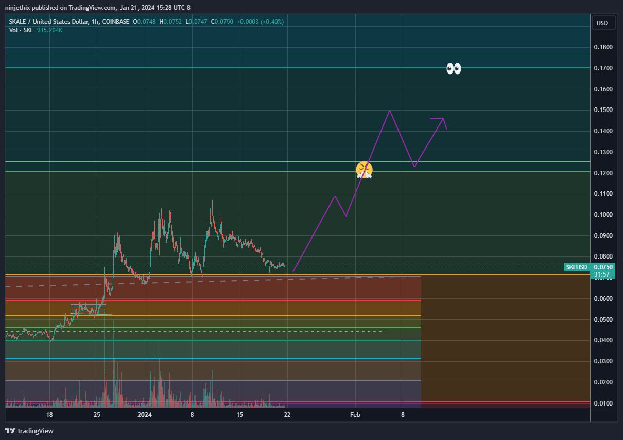Screen dimensions: 623x440
Task: Click the 0.1300 price axis label
Action: tap(603, 153)
